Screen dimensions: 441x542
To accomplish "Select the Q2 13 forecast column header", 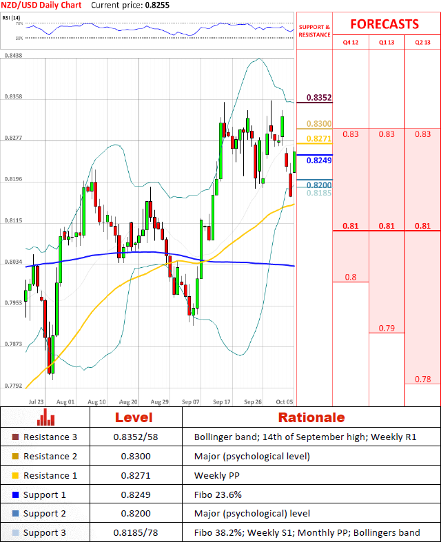I will (x=422, y=42).
